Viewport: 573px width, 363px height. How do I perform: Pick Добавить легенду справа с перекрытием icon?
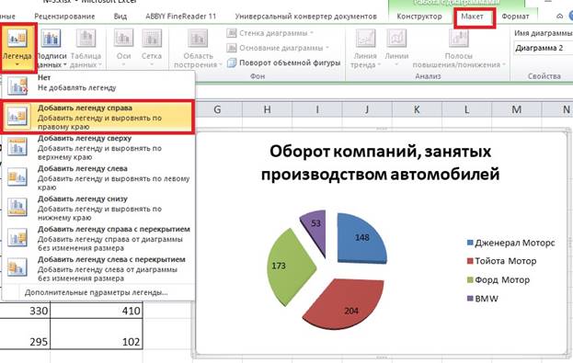(x=17, y=237)
